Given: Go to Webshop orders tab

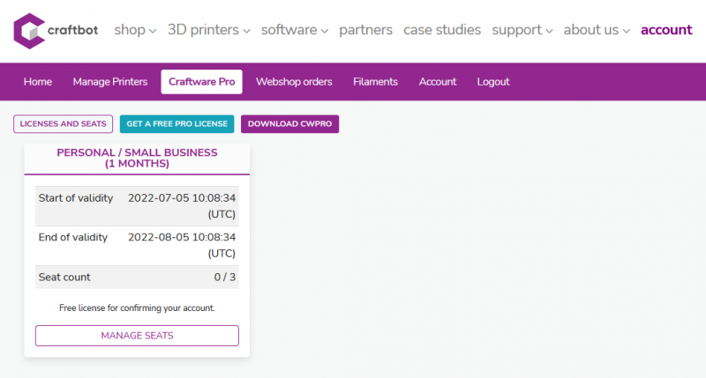Looking at the screenshot, I should point(294,82).
